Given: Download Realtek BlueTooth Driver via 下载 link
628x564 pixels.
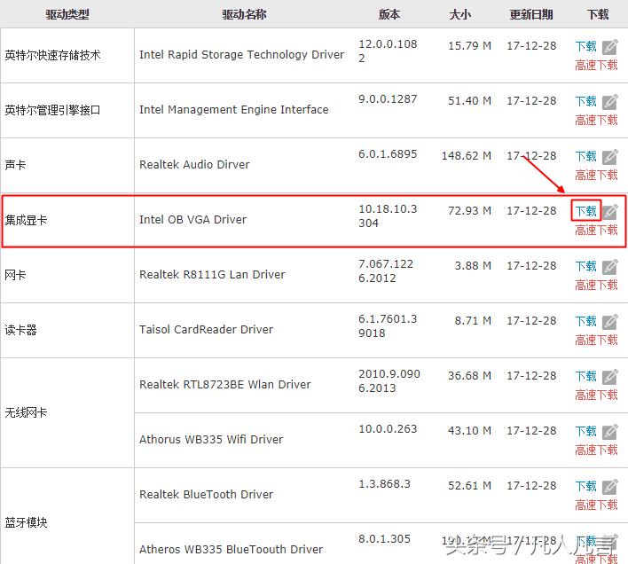Looking at the screenshot, I should click(586, 486).
